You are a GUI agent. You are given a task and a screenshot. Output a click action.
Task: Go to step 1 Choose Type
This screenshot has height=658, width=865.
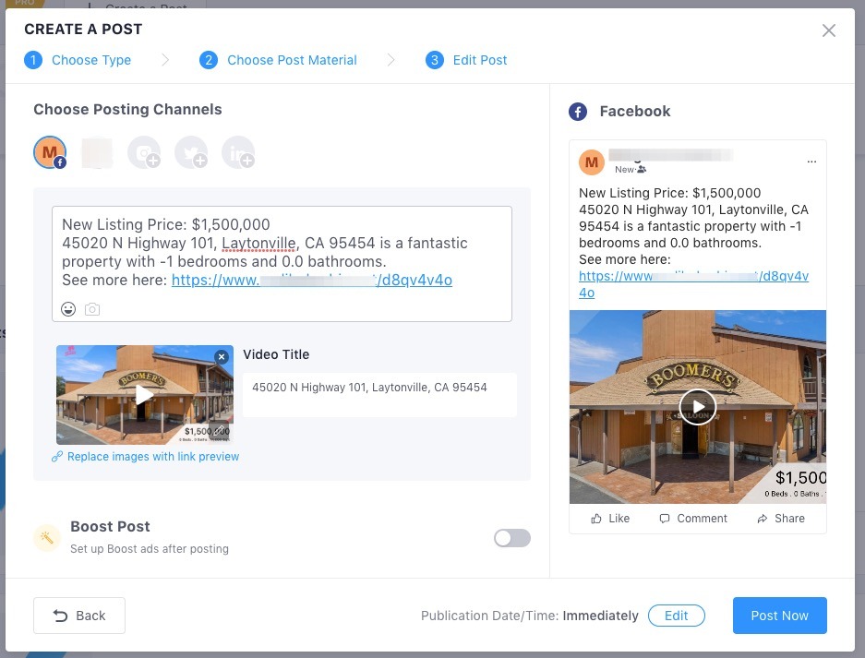tap(78, 60)
